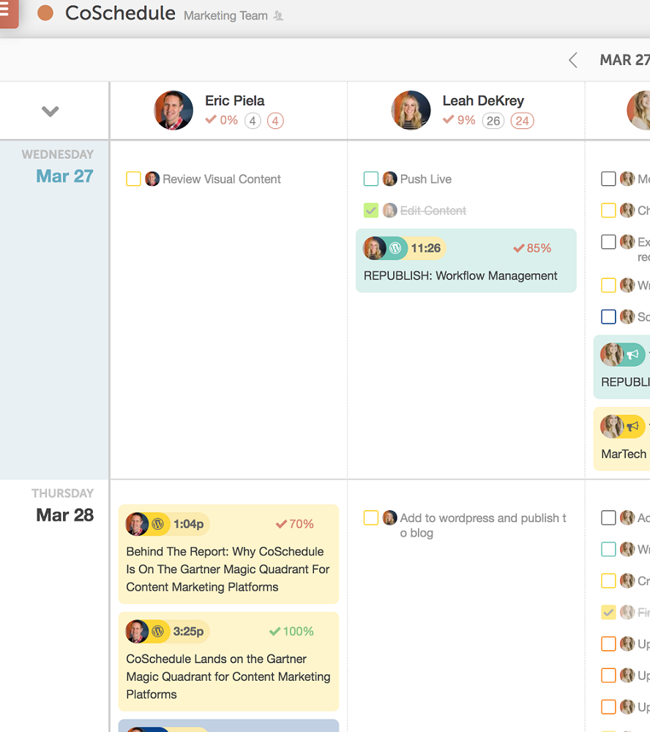Image resolution: width=650 pixels, height=732 pixels.
Task: Click the megaphone icon on the MarTech card
Action: coord(633,426)
